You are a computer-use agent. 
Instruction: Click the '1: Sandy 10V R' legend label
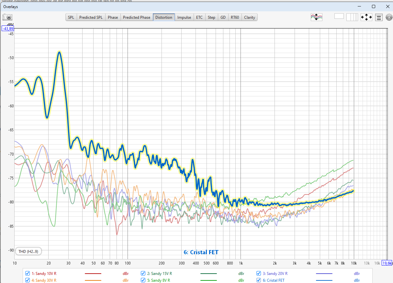pos(44,274)
